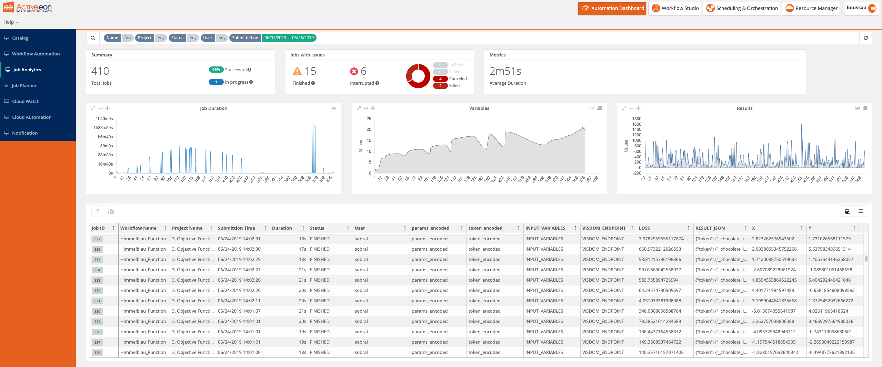This screenshot has width=882, height=367.
Task: Expand Variables chart to fullscreen
Action: pos(359,108)
